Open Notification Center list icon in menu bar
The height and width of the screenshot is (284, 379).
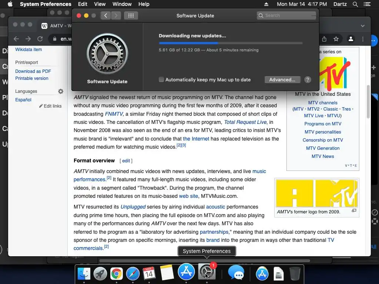coord(367,4)
